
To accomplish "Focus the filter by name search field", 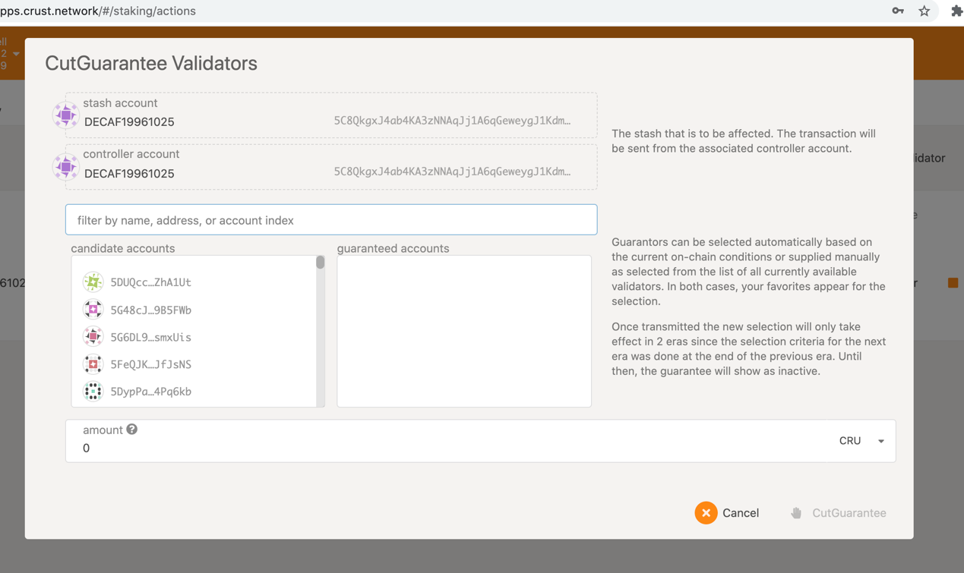I will [331, 220].
